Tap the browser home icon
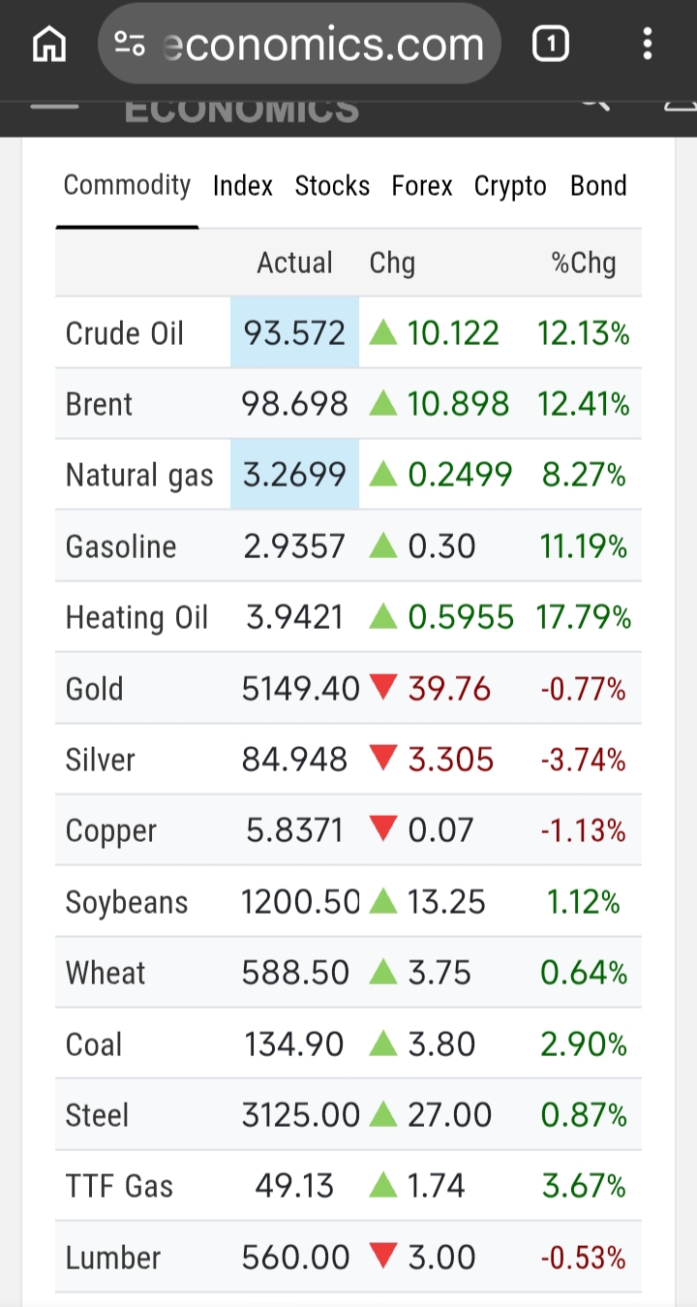Screen dimensions: 697x1307 (49, 45)
